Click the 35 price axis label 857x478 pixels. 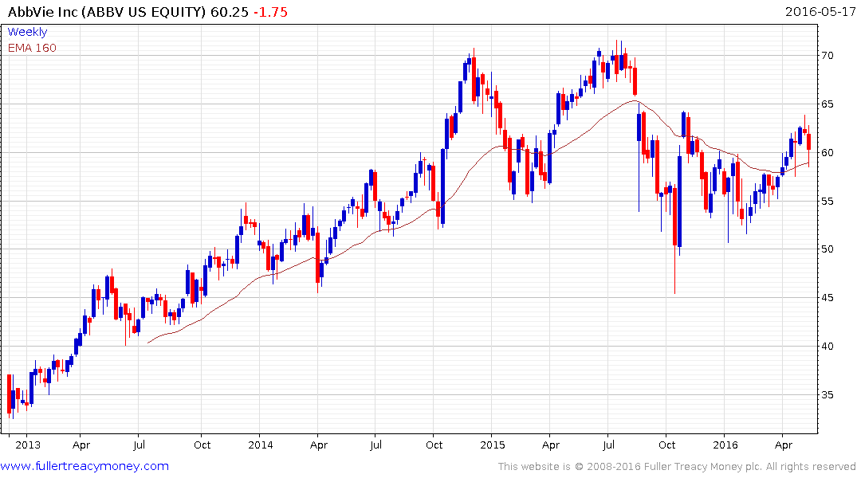827,394
